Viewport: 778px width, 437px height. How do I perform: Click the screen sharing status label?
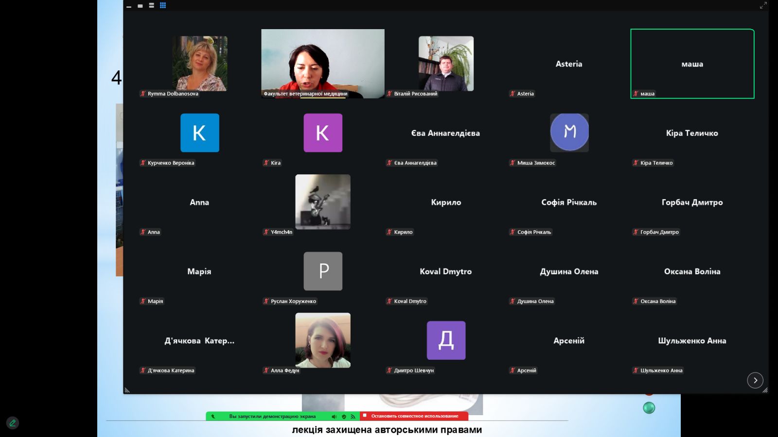point(272,416)
